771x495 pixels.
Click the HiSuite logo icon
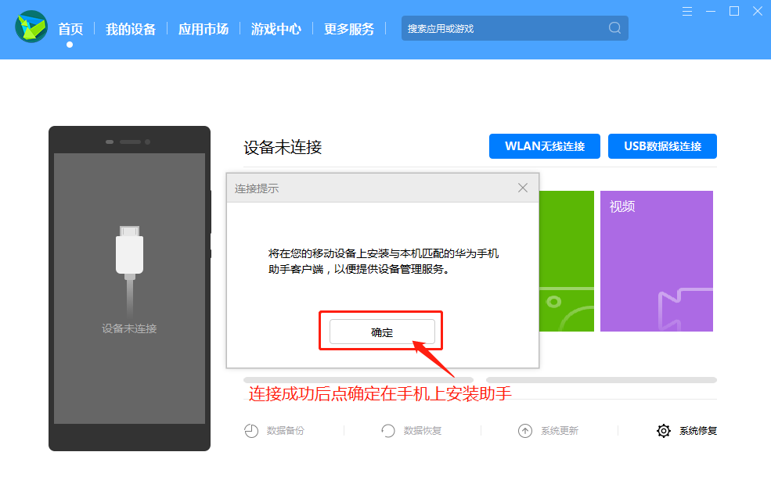31,27
